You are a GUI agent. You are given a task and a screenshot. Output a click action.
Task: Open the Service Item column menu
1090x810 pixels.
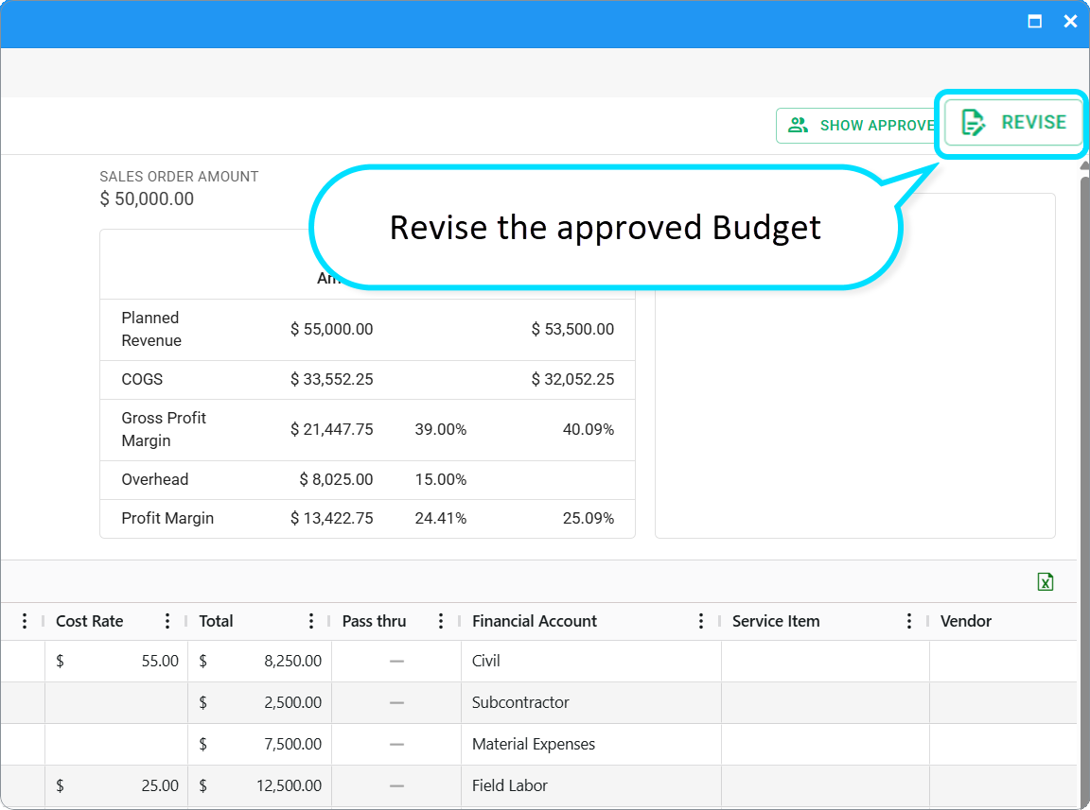coord(908,621)
